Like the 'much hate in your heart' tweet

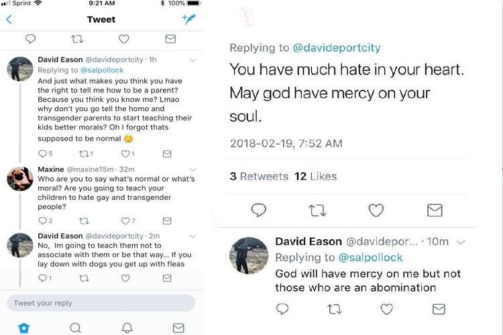376,210
